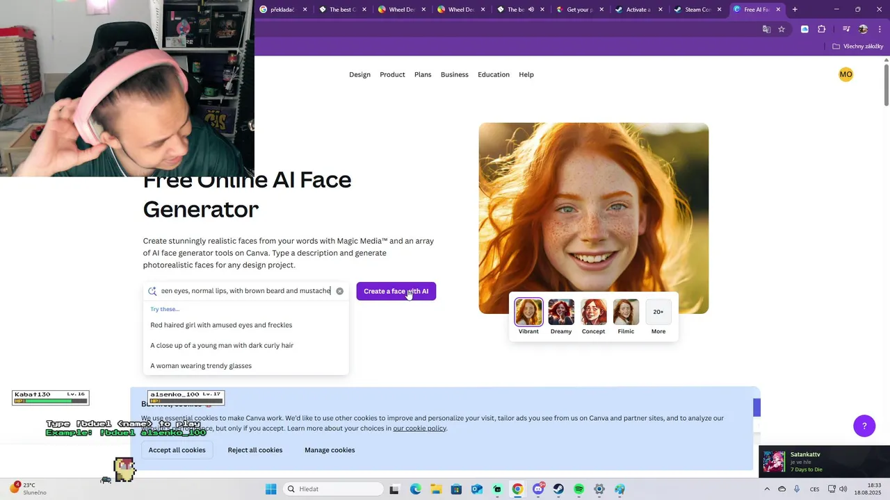Click the Chrome profile avatar
This screenshot has width=890, height=500.
point(863,29)
